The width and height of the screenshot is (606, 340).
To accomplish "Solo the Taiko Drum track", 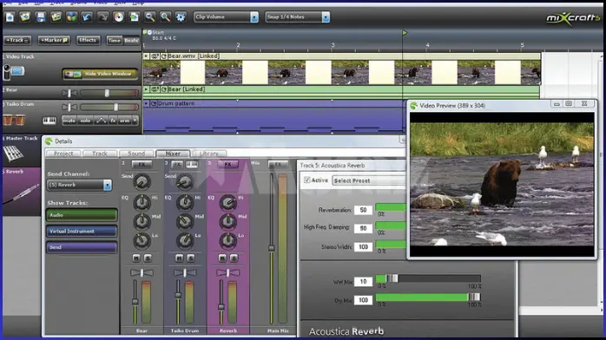I will click(x=85, y=121).
